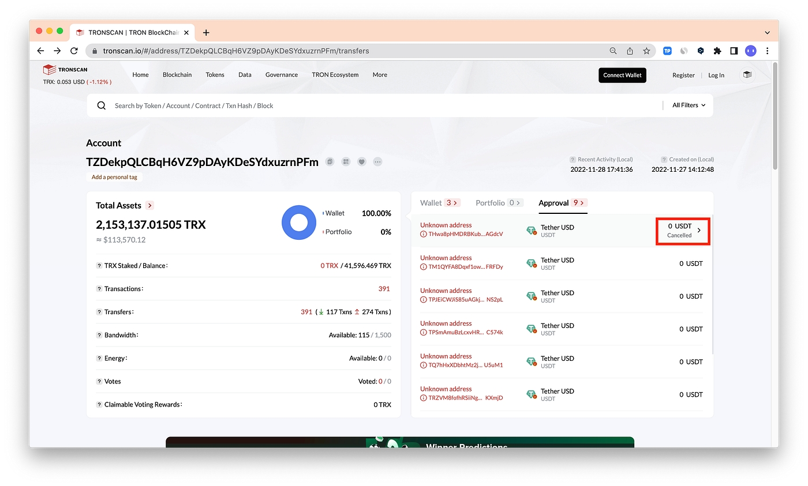This screenshot has width=808, height=486.
Task: Open the Blockchain menu
Action: coord(177,75)
